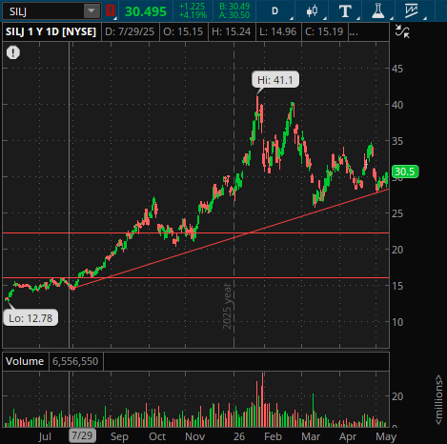The image size is (447, 444).
Task: Click the Feb label on time axis
Action: [x=273, y=436]
